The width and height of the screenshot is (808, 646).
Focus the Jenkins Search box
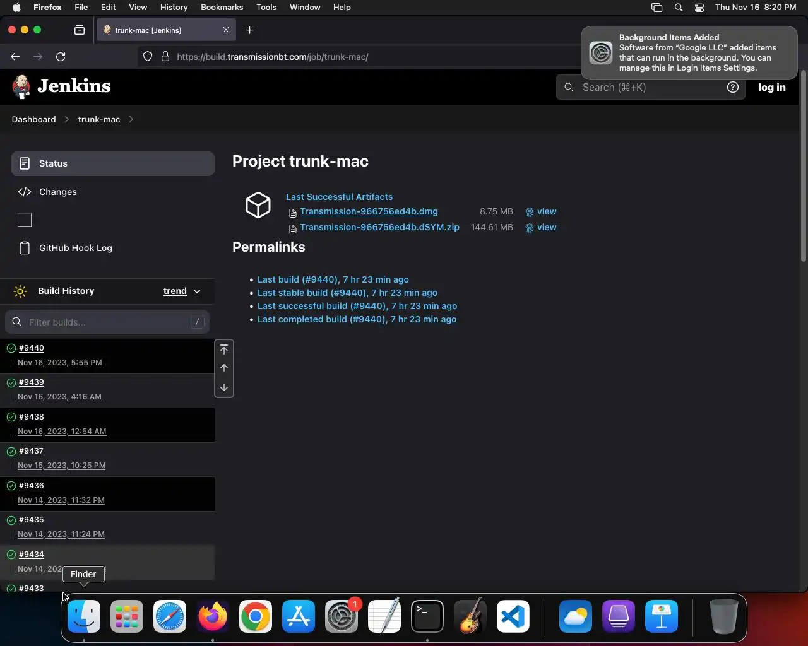(650, 88)
